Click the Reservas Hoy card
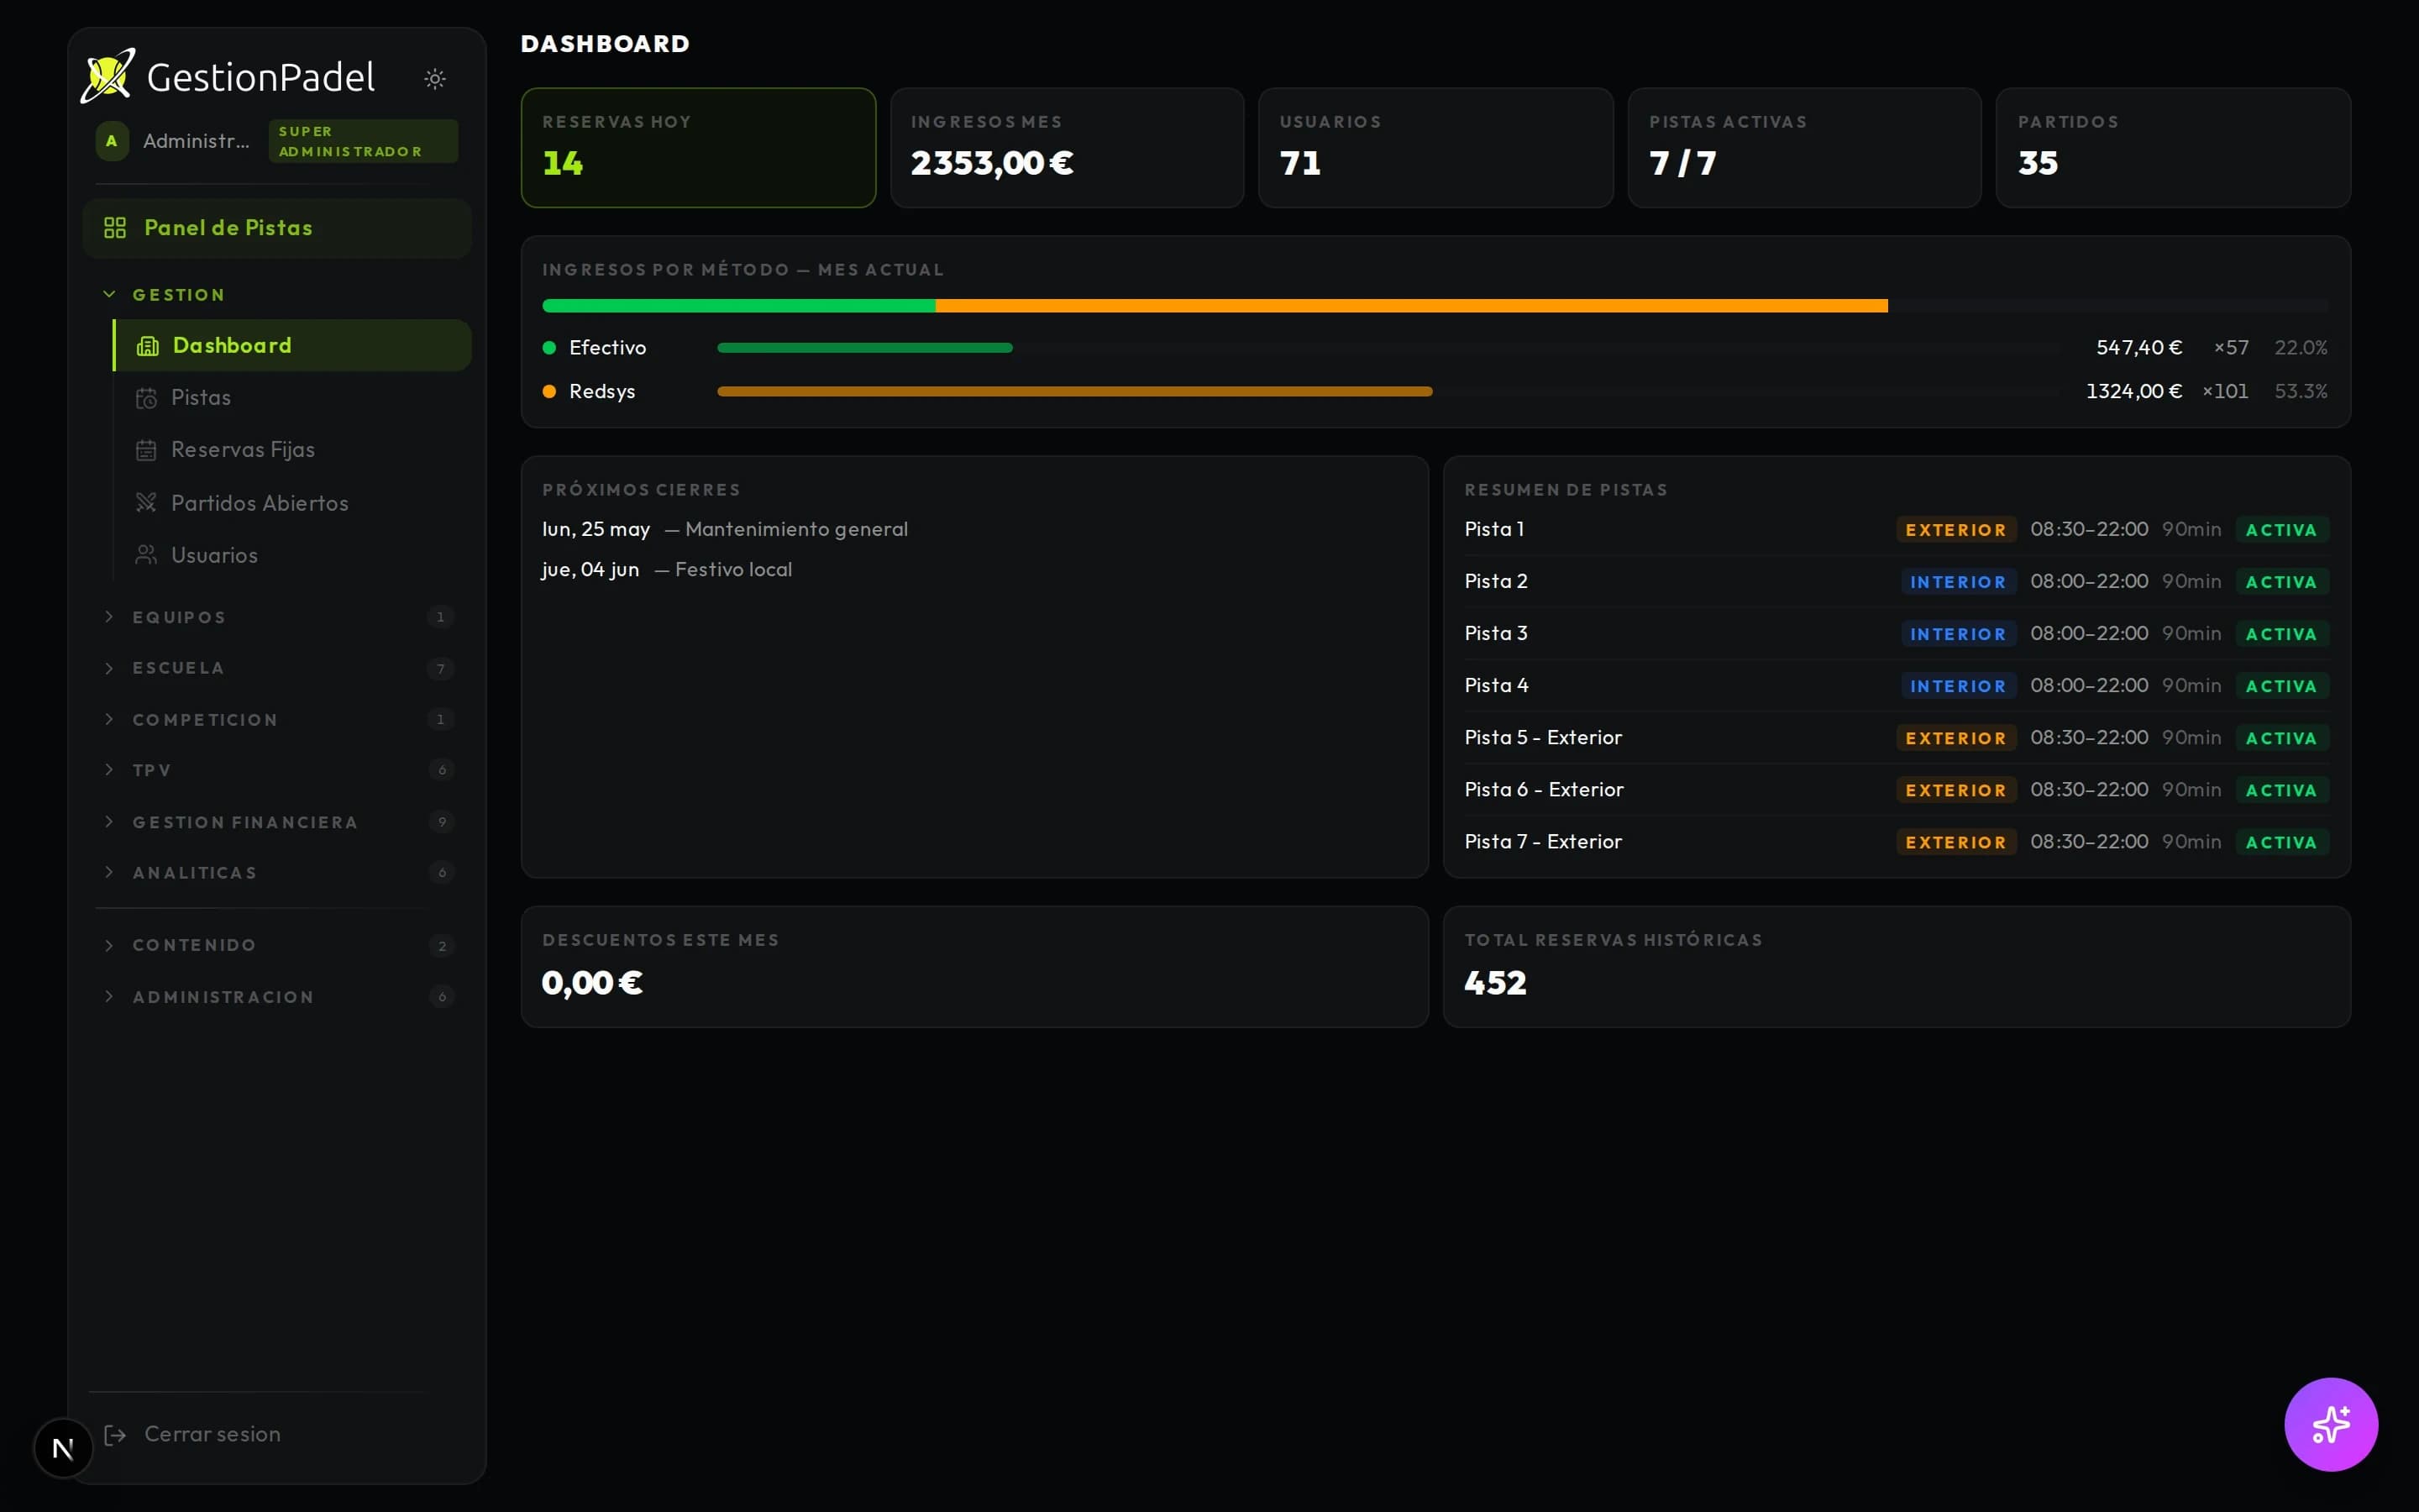The height and width of the screenshot is (1512, 2419). [698, 148]
